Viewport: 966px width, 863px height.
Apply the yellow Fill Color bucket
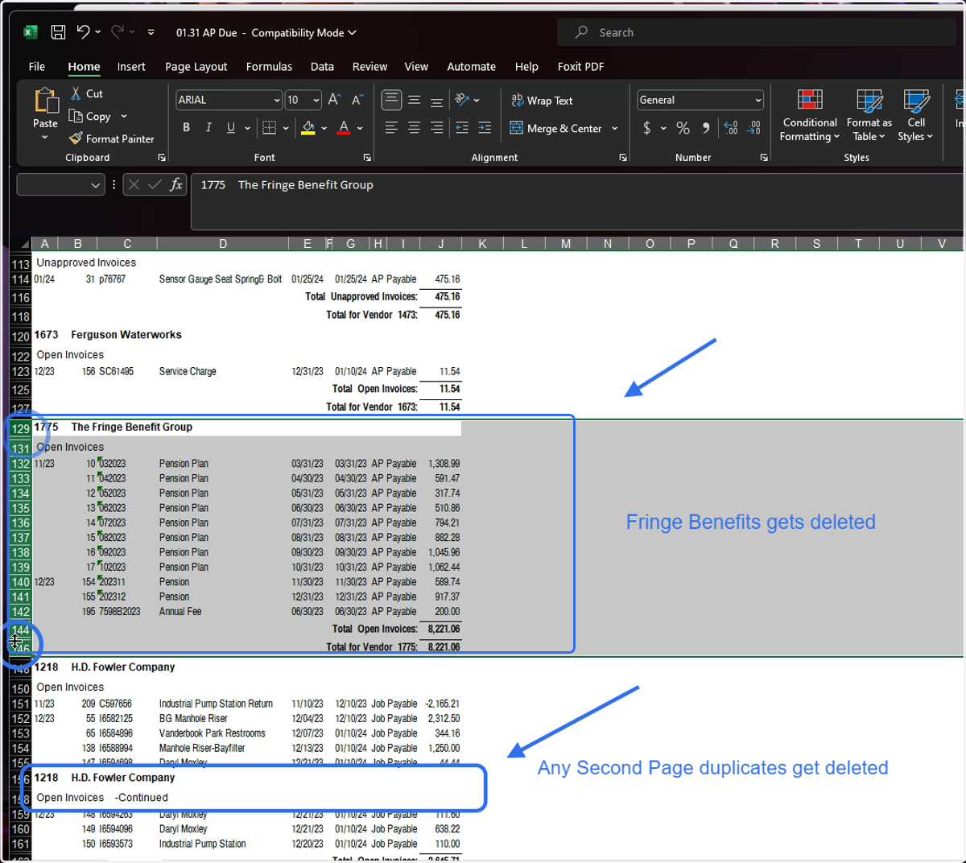[x=308, y=127]
